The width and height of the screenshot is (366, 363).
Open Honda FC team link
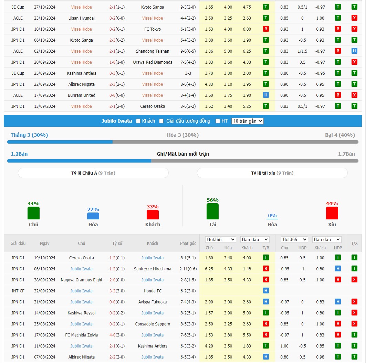coord(153,291)
